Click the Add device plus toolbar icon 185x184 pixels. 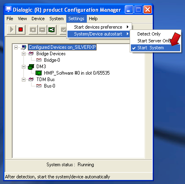click(x=33, y=30)
